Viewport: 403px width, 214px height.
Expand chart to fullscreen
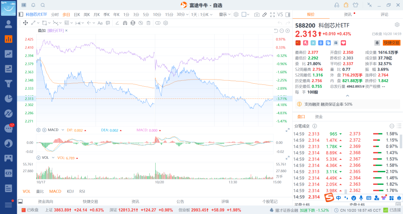pyautogui.click(x=272, y=15)
